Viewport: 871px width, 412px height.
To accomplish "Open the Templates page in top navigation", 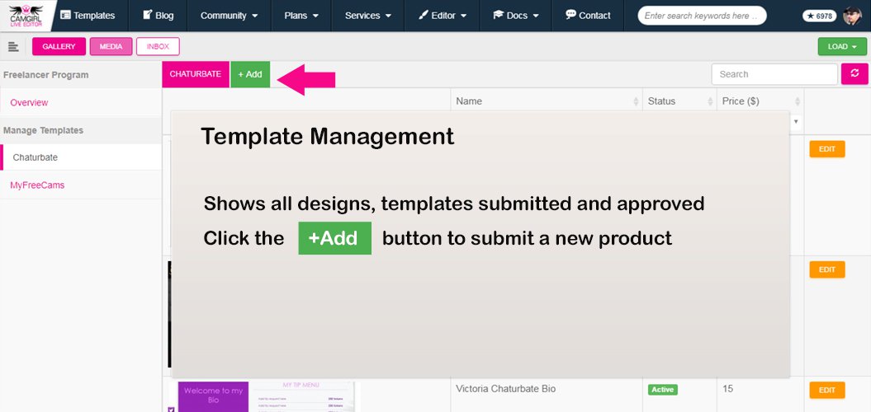I will pyautogui.click(x=88, y=16).
